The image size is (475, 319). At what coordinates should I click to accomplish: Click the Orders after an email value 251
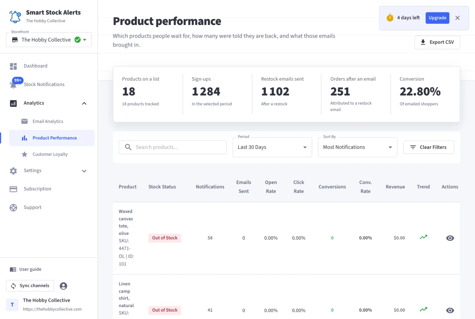[340, 92]
